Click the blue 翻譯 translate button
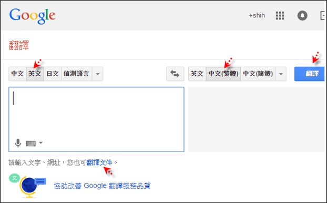 coord(310,74)
